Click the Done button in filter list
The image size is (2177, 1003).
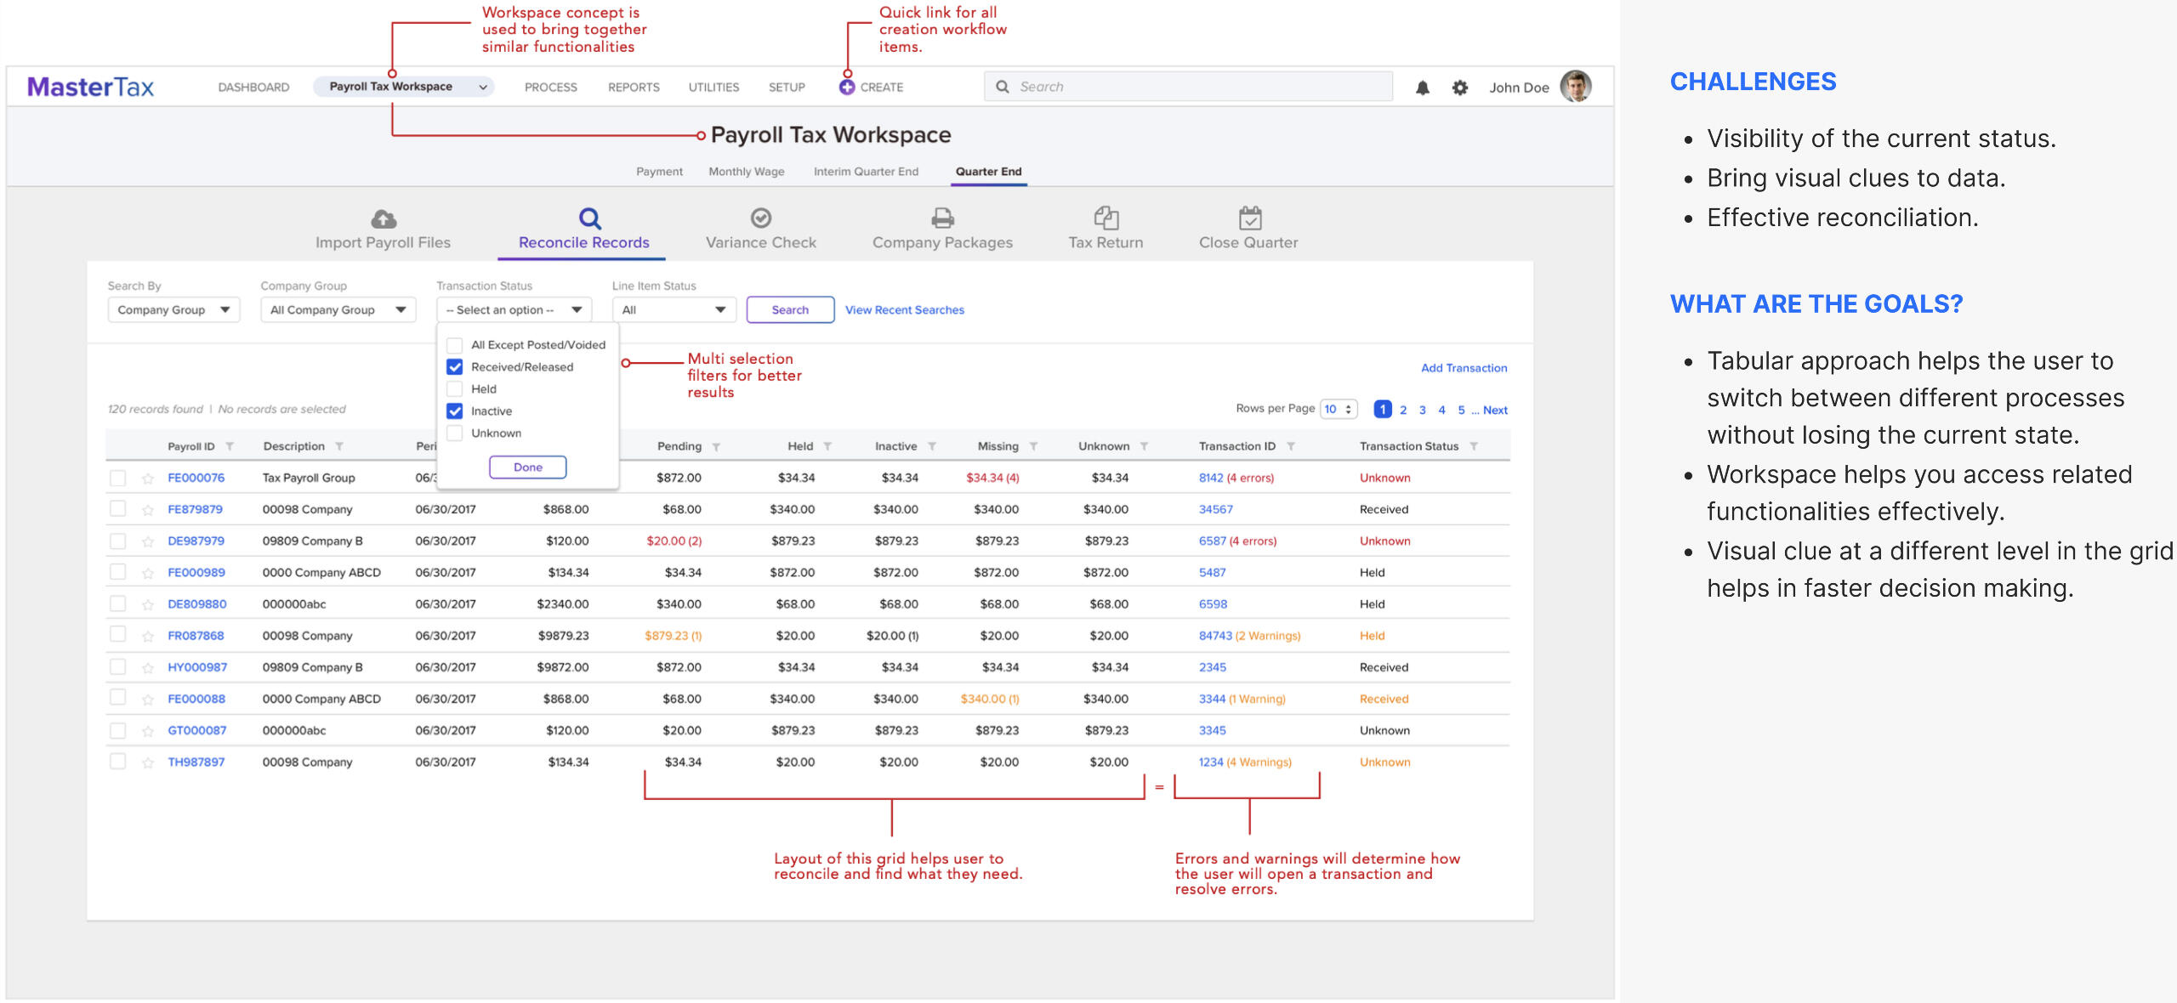point(527,467)
